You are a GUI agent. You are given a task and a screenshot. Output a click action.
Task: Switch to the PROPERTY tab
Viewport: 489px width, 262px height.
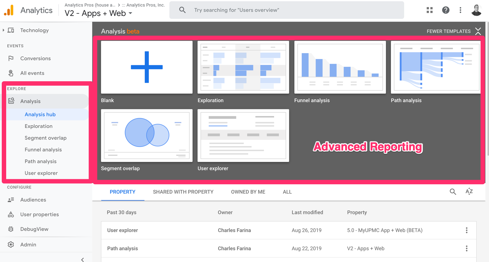tap(122, 192)
